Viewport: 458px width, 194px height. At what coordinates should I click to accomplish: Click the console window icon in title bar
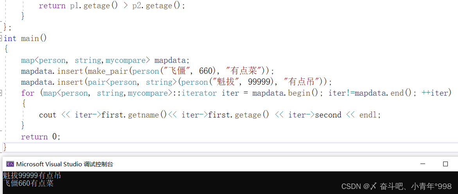tap(10, 164)
